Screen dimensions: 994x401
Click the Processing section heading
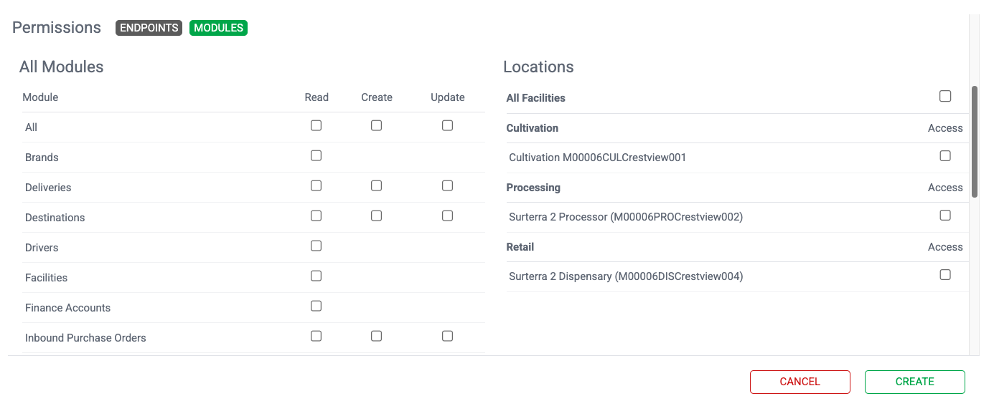pos(533,188)
